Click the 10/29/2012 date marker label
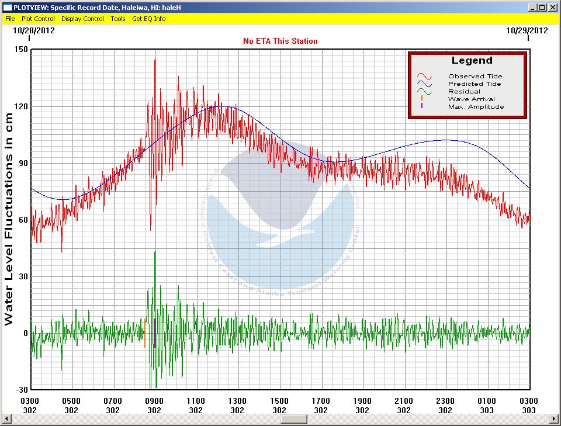The height and width of the screenshot is (426, 561). 527,30
